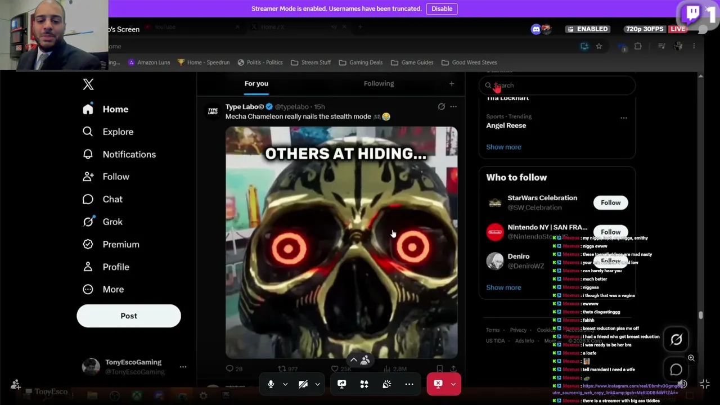
Task: Expand the disconnect options arrow
Action: [x=453, y=384]
